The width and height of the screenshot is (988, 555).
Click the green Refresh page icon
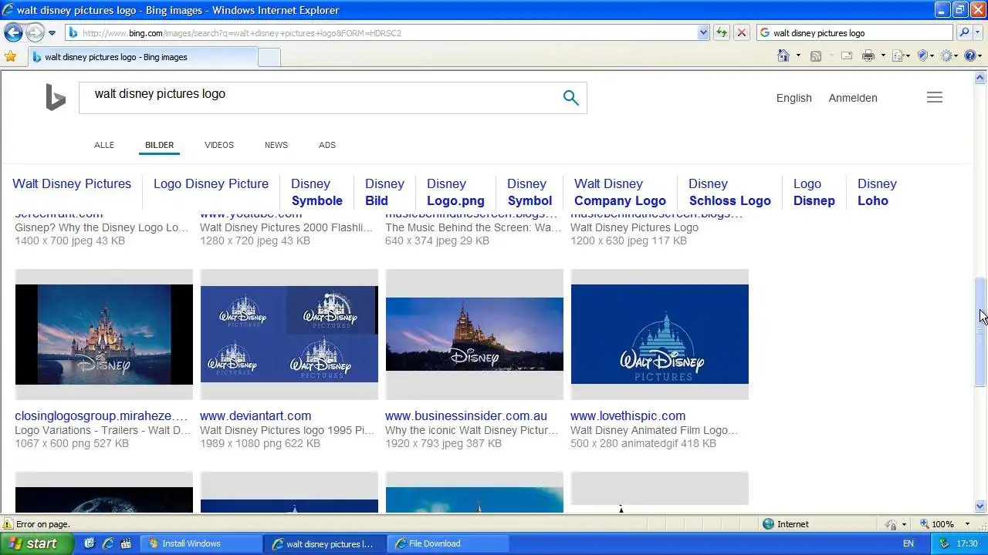[x=722, y=33]
